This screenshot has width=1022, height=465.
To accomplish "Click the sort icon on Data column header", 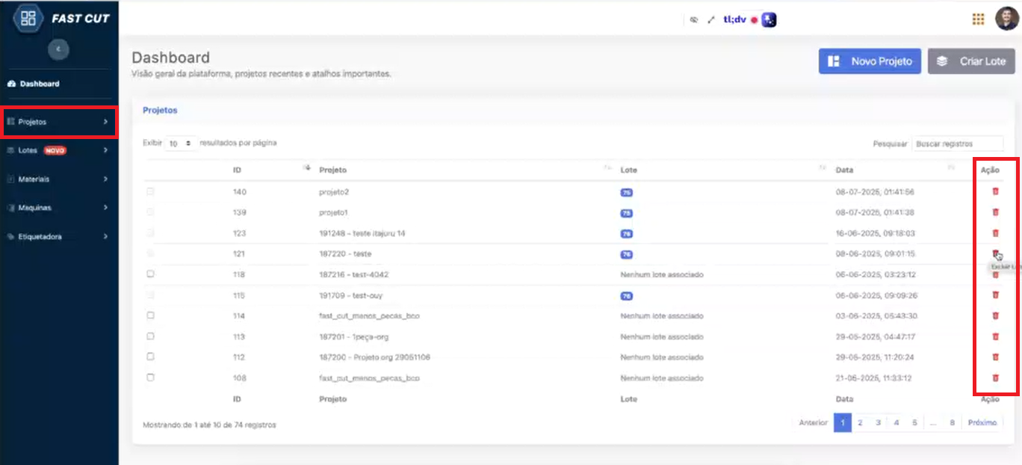I will click(x=951, y=168).
